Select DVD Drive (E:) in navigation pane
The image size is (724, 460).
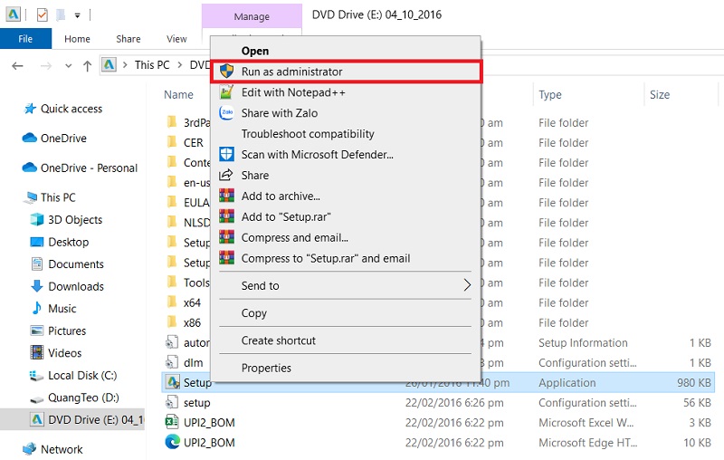96,420
